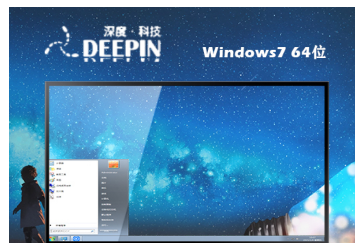Click the Shut down button in Start menu
The height and width of the screenshot is (243, 355).
click(x=108, y=231)
